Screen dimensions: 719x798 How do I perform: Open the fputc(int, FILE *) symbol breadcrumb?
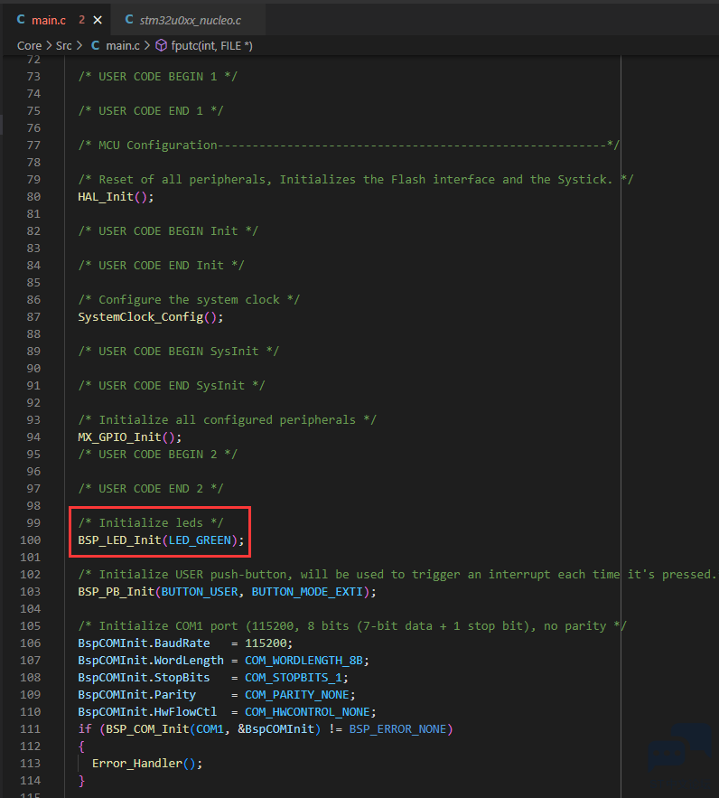pyautogui.click(x=211, y=45)
